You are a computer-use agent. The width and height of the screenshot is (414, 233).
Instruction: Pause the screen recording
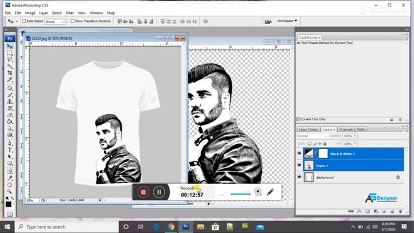pyautogui.click(x=159, y=192)
